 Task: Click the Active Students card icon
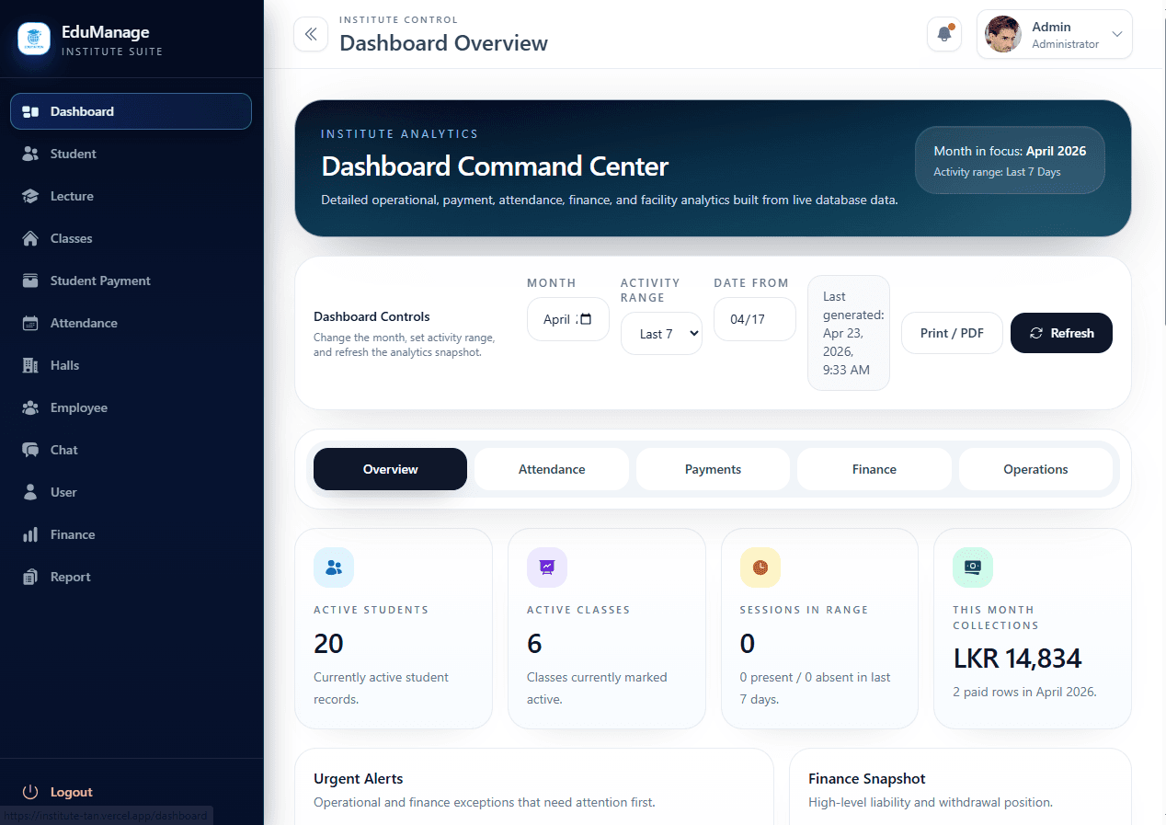pyautogui.click(x=334, y=567)
